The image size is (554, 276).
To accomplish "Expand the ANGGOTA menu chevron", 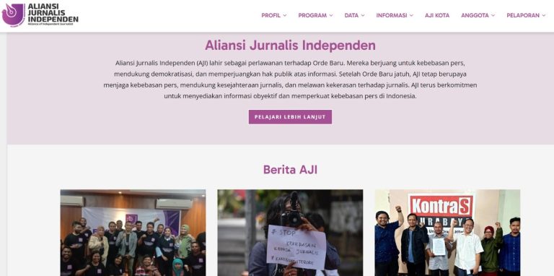I will click(493, 16).
